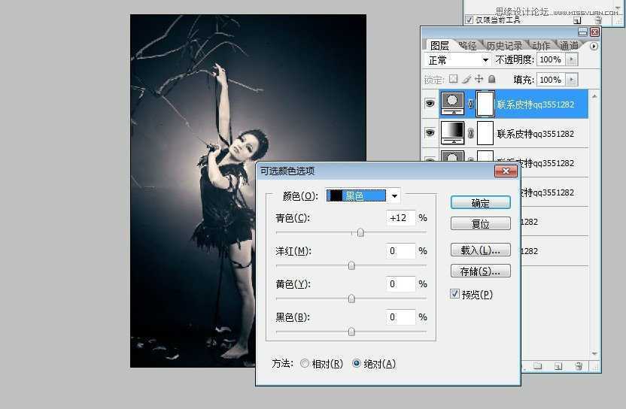Toggle the 仅限当前工具 checkbox
This screenshot has width=626, height=409.
tap(469, 20)
